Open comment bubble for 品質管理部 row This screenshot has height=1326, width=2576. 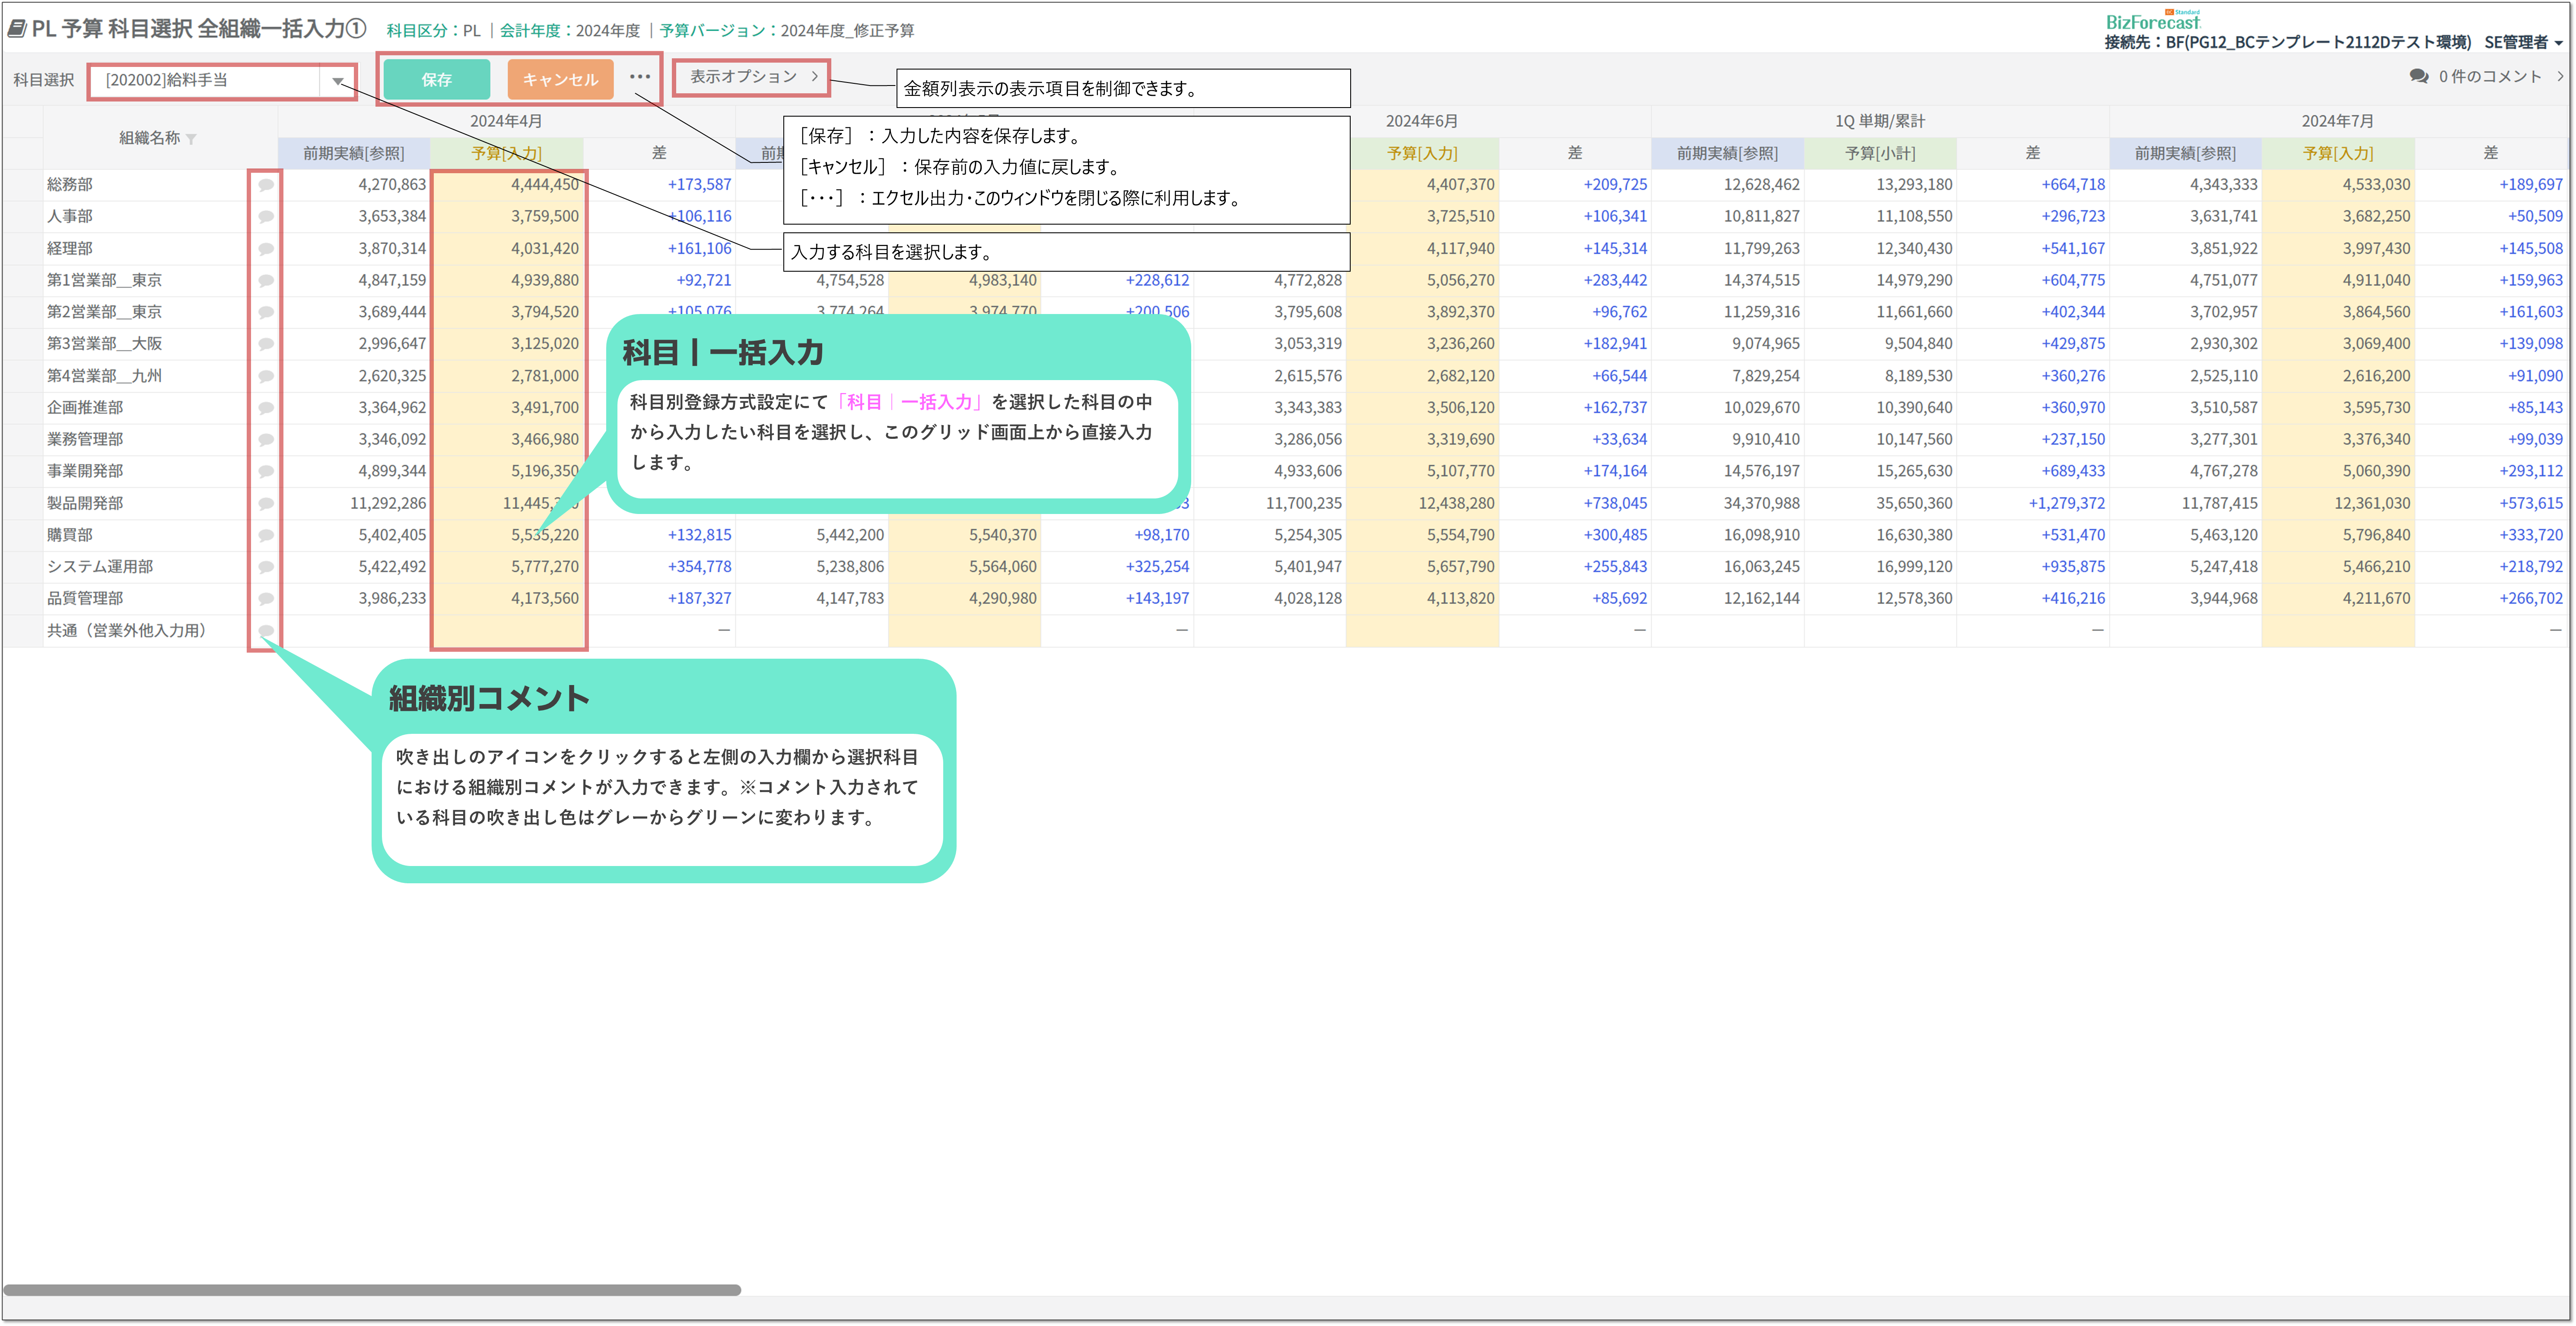(x=266, y=599)
